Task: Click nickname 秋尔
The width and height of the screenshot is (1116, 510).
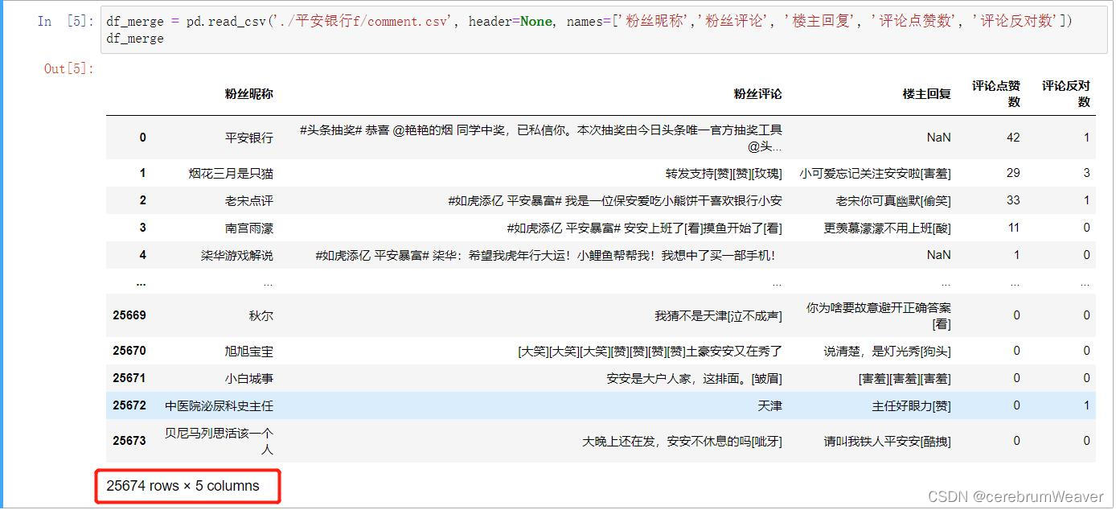Action: pos(261,315)
